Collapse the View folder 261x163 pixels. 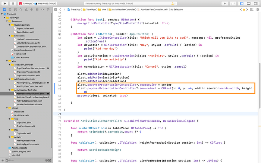point(7,61)
